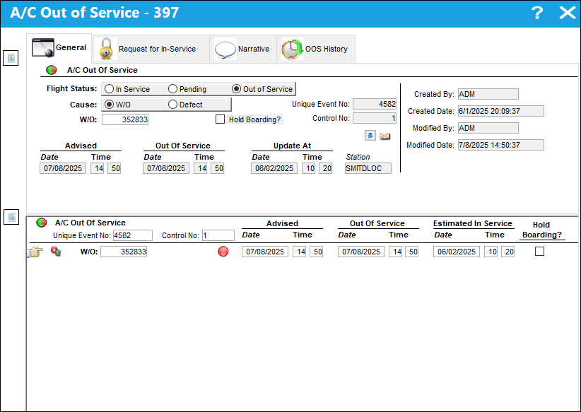Click the gear work order icon in row

(x=56, y=252)
